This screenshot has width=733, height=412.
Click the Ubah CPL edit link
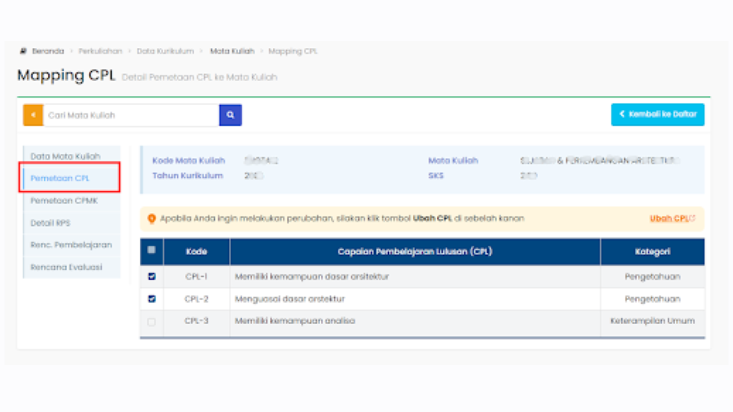click(x=672, y=219)
